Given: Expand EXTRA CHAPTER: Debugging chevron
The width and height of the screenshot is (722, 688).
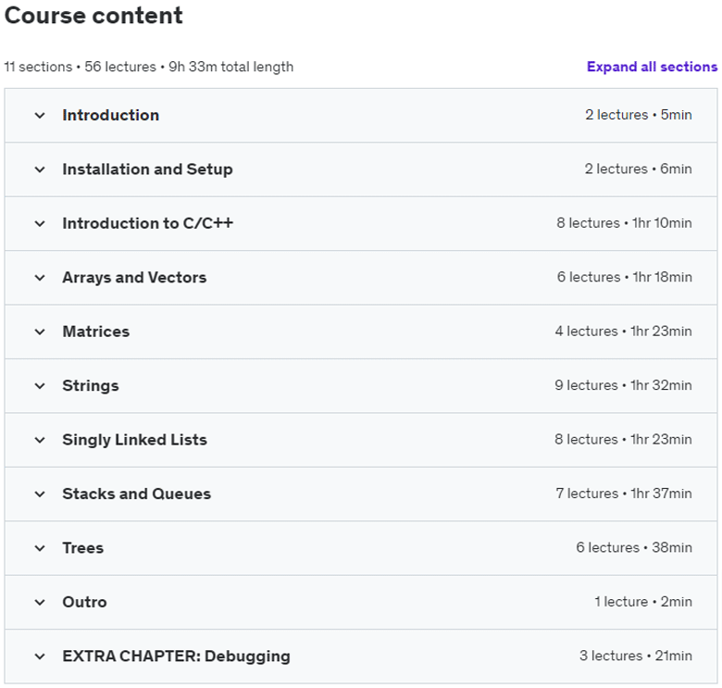Looking at the screenshot, I should click(x=40, y=657).
